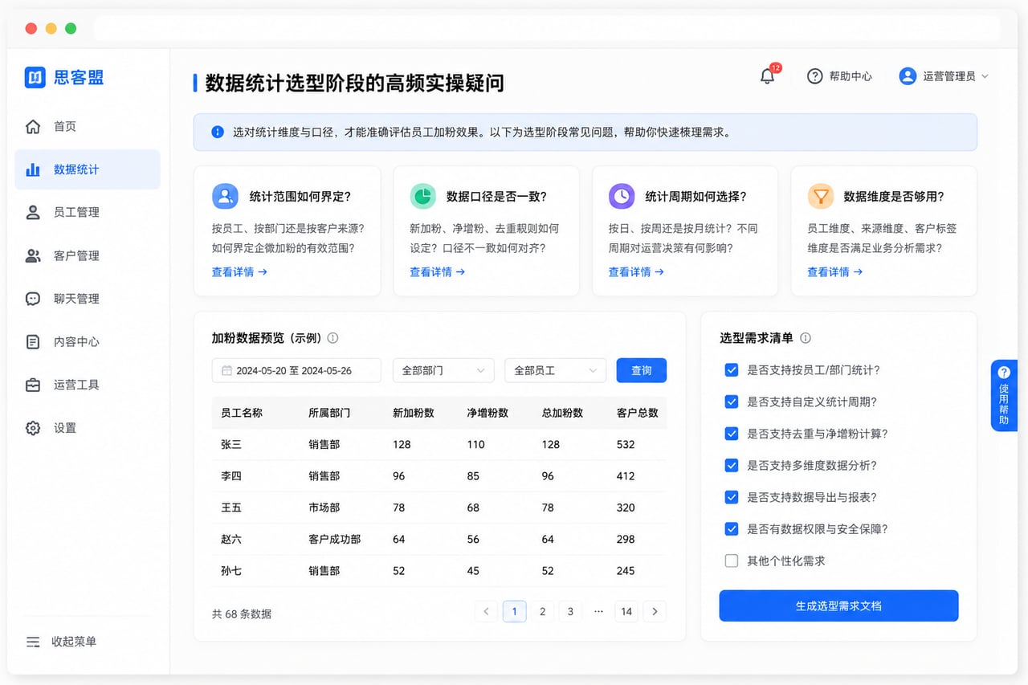Click the 净增粉数 column header

coord(487,413)
